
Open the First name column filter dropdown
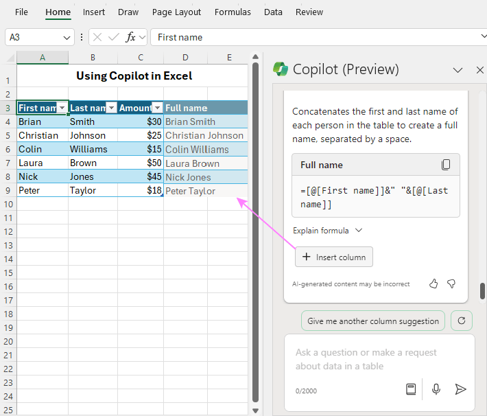(62, 108)
